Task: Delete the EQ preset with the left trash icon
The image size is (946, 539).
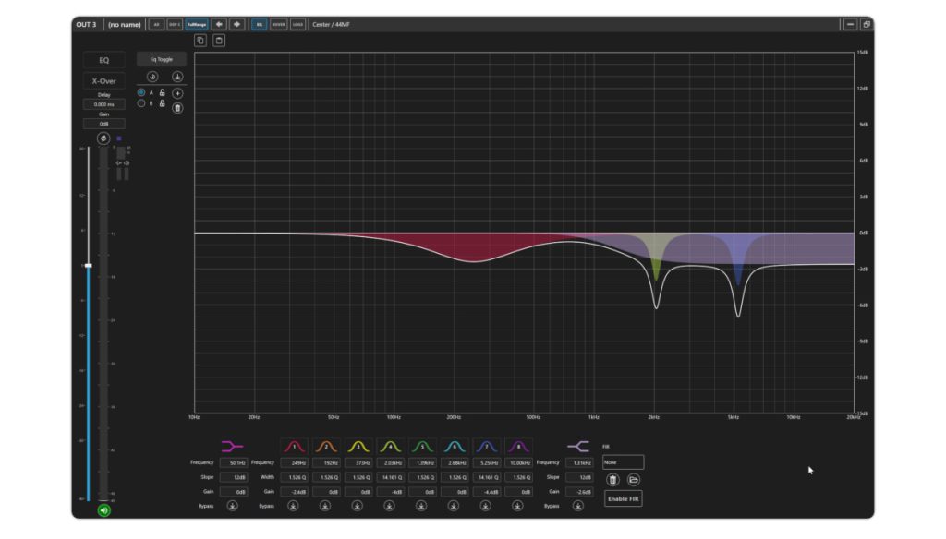Action: click(177, 108)
